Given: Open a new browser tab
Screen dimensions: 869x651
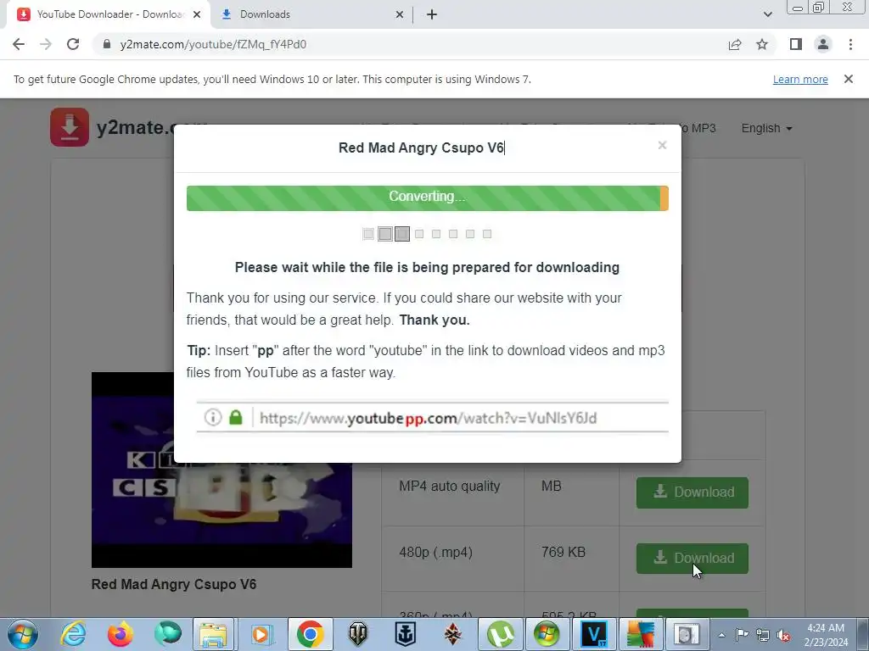Looking at the screenshot, I should [x=432, y=14].
